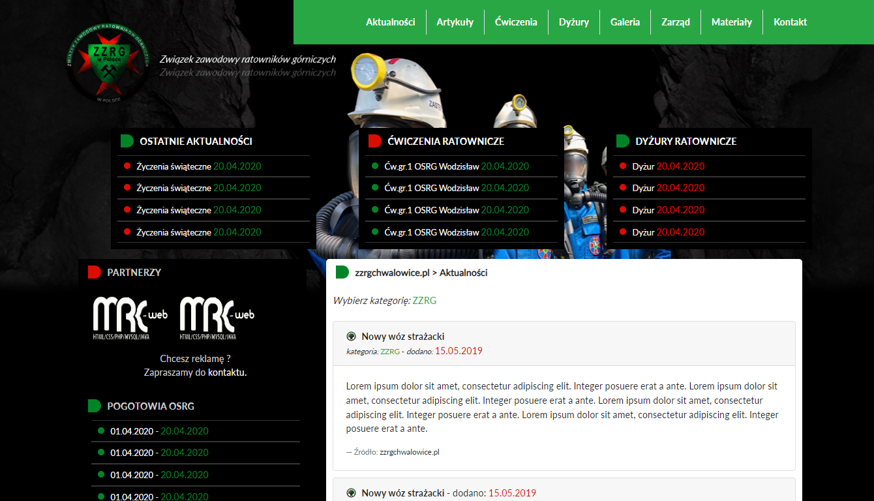Click green icon beside Ostatnie Aktualności heading
The height and width of the screenshot is (501, 874).
(127, 141)
